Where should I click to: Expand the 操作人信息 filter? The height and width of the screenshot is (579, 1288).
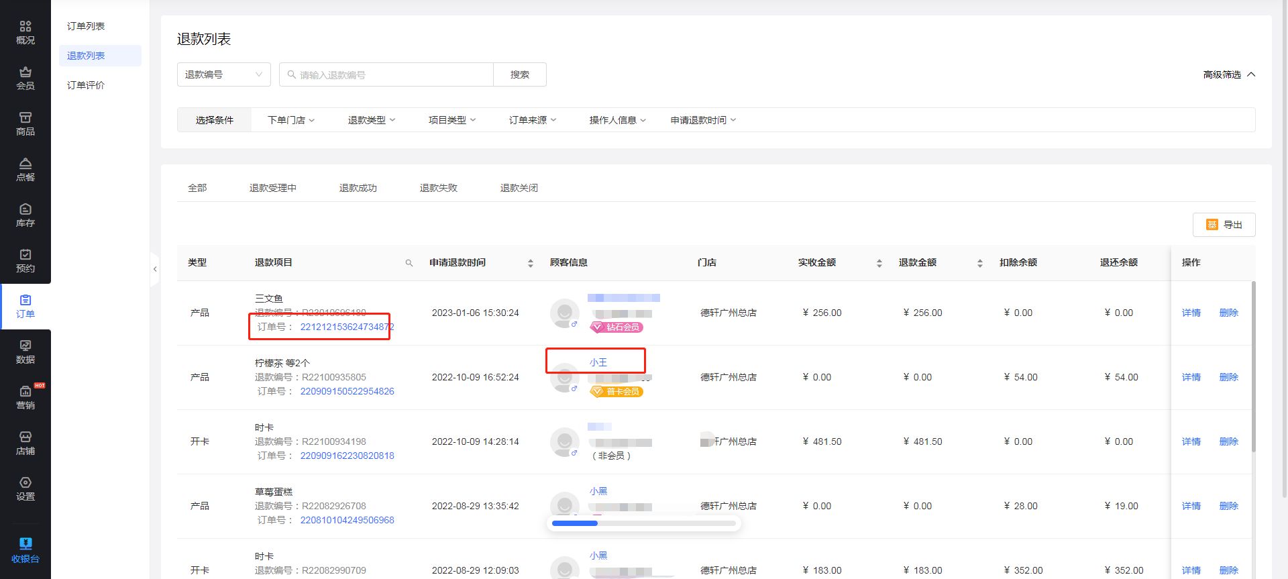[617, 120]
